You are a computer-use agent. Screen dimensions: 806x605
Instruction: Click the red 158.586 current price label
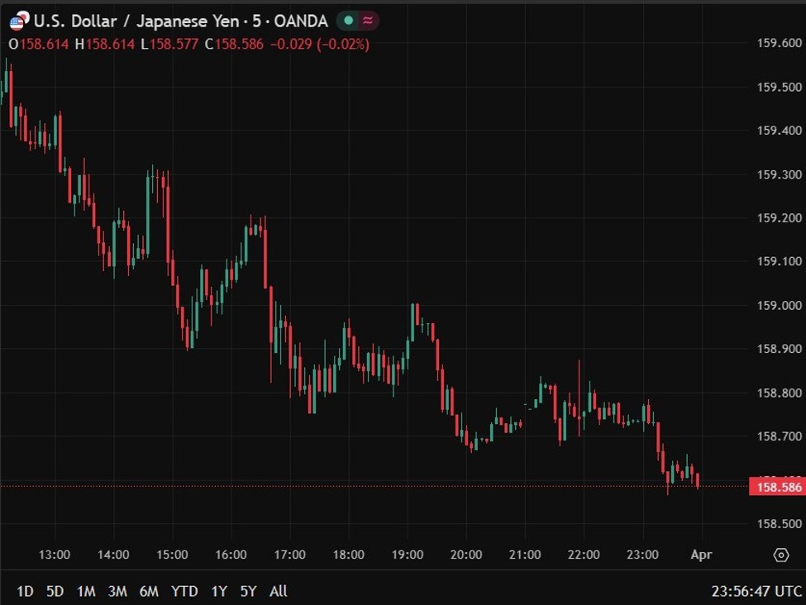(x=776, y=487)
